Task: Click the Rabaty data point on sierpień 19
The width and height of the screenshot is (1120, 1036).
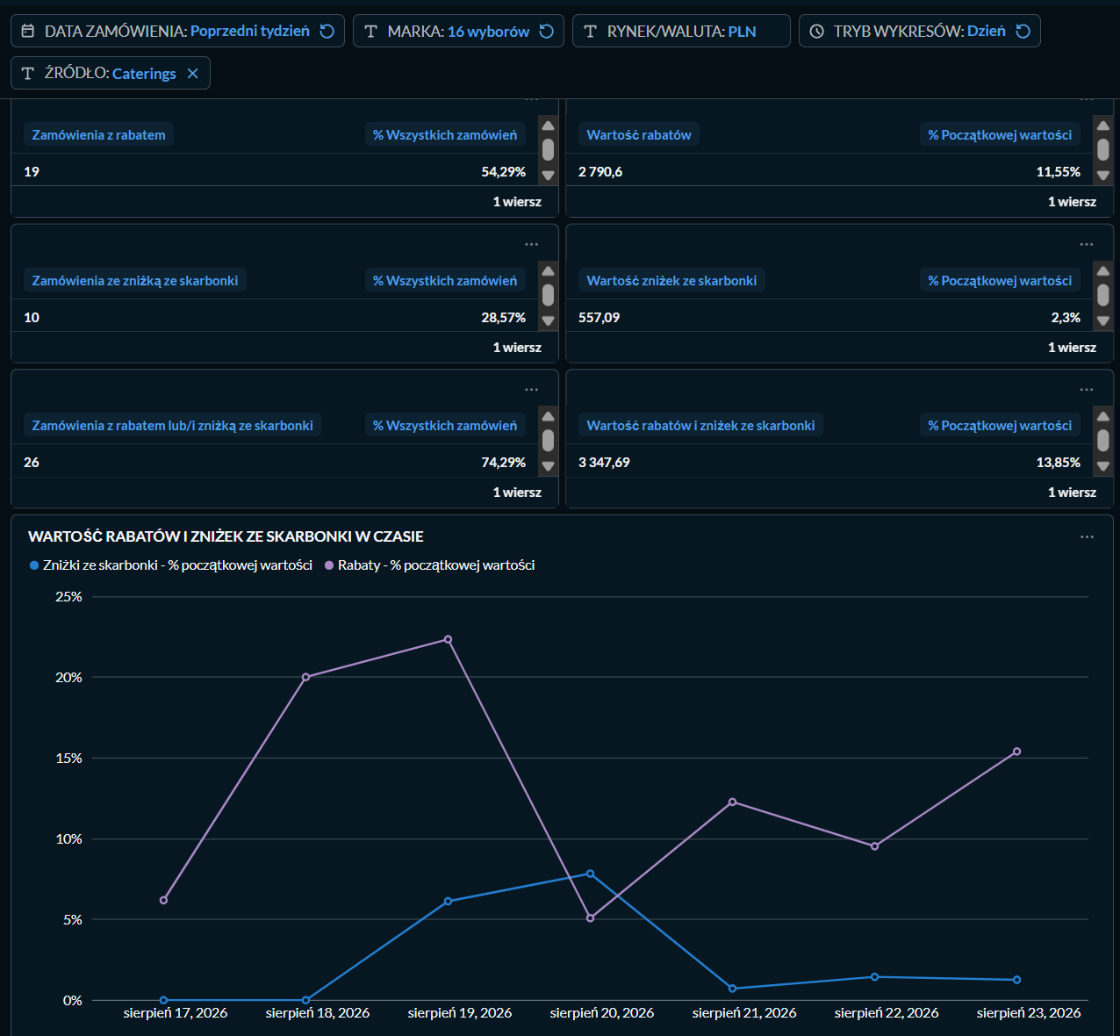Action: pos(448,639)
